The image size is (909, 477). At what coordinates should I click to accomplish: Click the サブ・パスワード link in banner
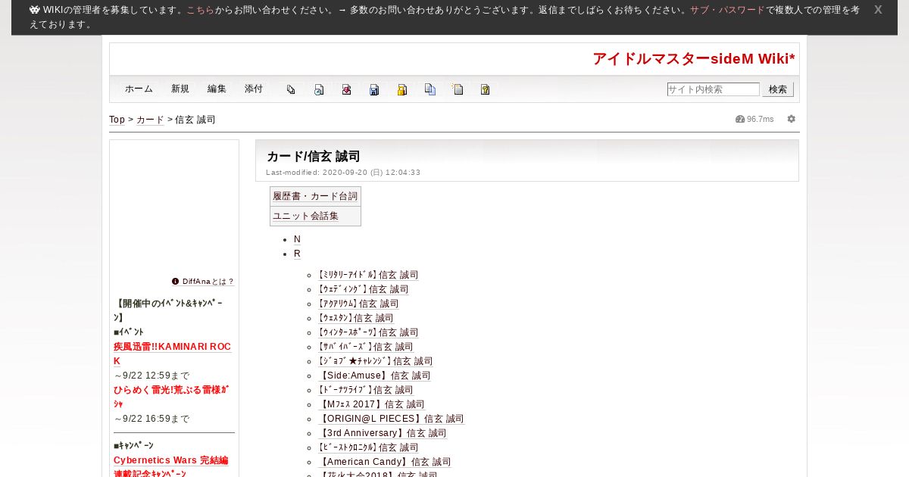(727, 11)
